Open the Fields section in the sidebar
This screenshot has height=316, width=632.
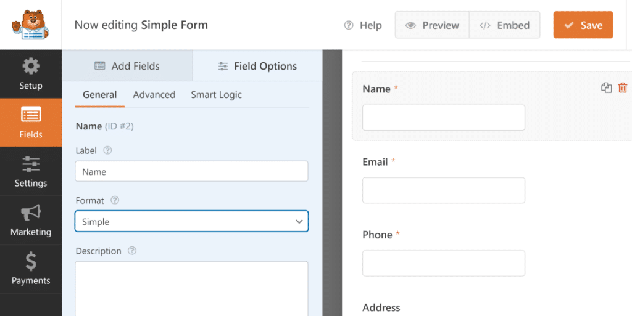(31, 123)
